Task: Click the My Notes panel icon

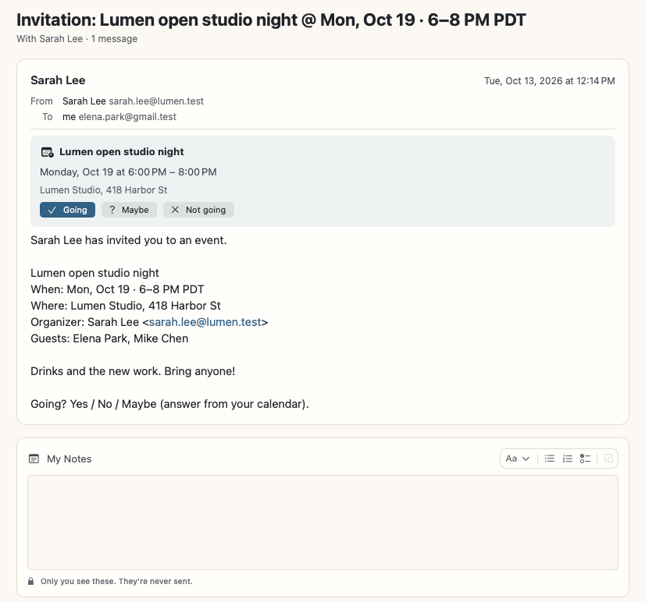Action: [x=34, y=459]
